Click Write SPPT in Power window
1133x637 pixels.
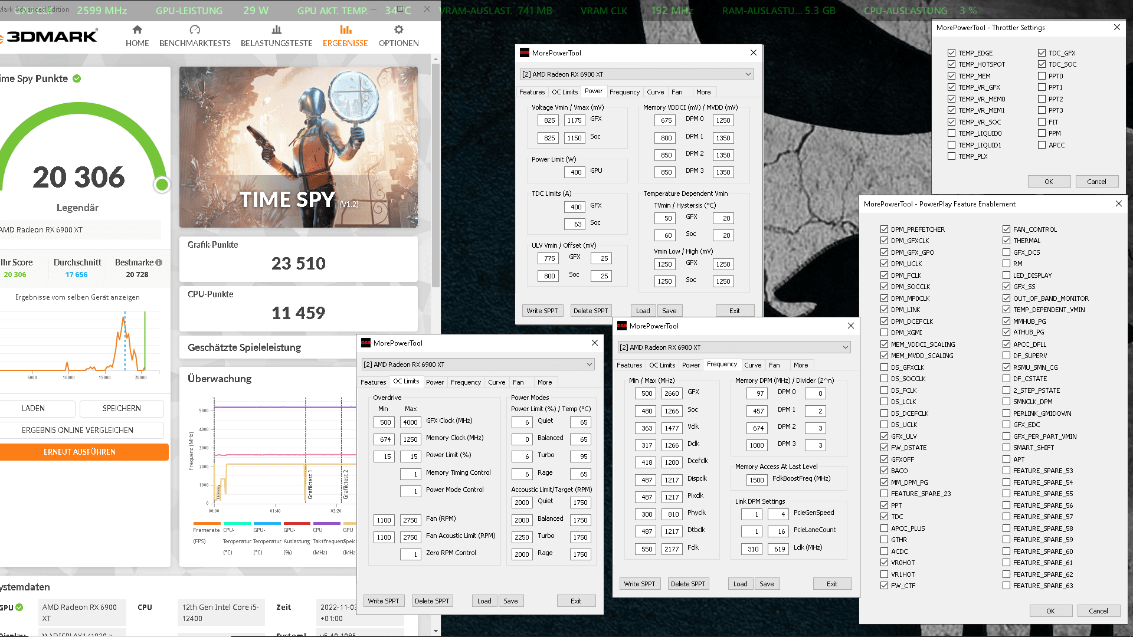[542, 311]
